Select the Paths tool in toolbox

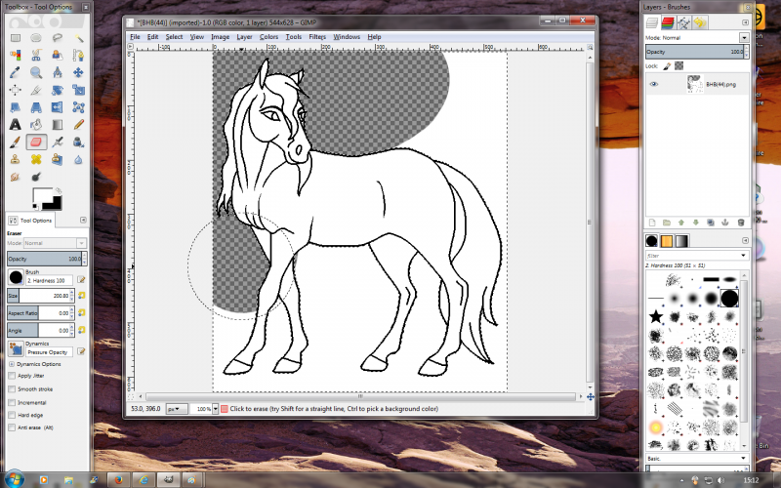point(78,55)
